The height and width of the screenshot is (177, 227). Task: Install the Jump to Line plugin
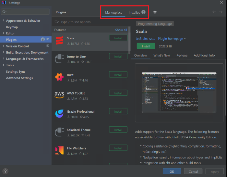(118, 57)
